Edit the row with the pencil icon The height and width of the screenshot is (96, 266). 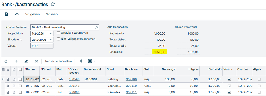26,61
